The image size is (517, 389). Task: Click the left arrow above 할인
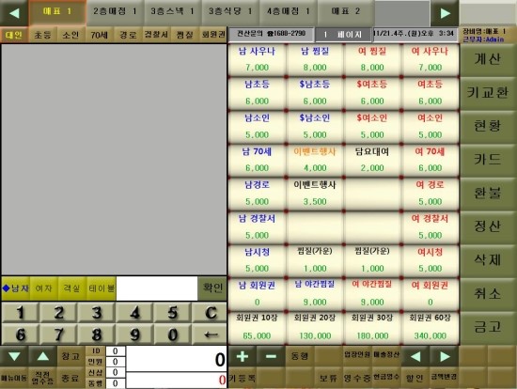tap(415, 356)
